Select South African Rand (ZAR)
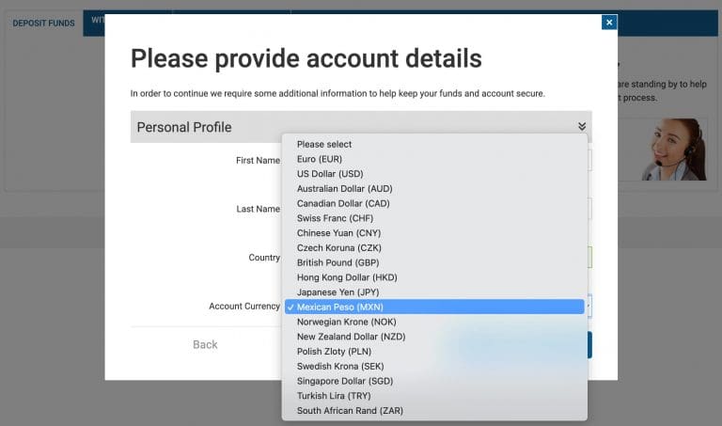Image resolution: width=722 pixels, height=426 pixels. [x=434, y=410]
